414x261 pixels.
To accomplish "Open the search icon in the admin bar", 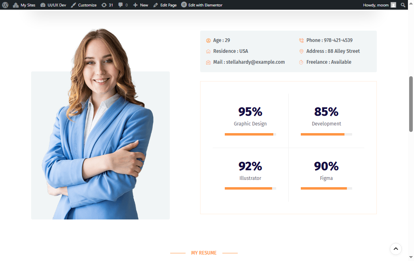I will pyautogui.click(x=403, y=5).
